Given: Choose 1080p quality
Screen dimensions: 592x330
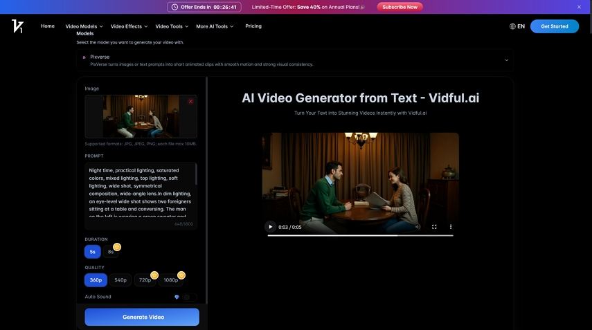Looking at the screenshot, I should (170, 279).
